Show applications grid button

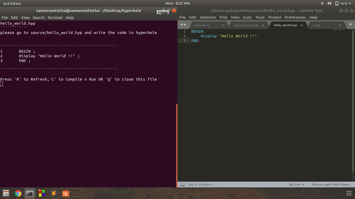coord(349,193)
